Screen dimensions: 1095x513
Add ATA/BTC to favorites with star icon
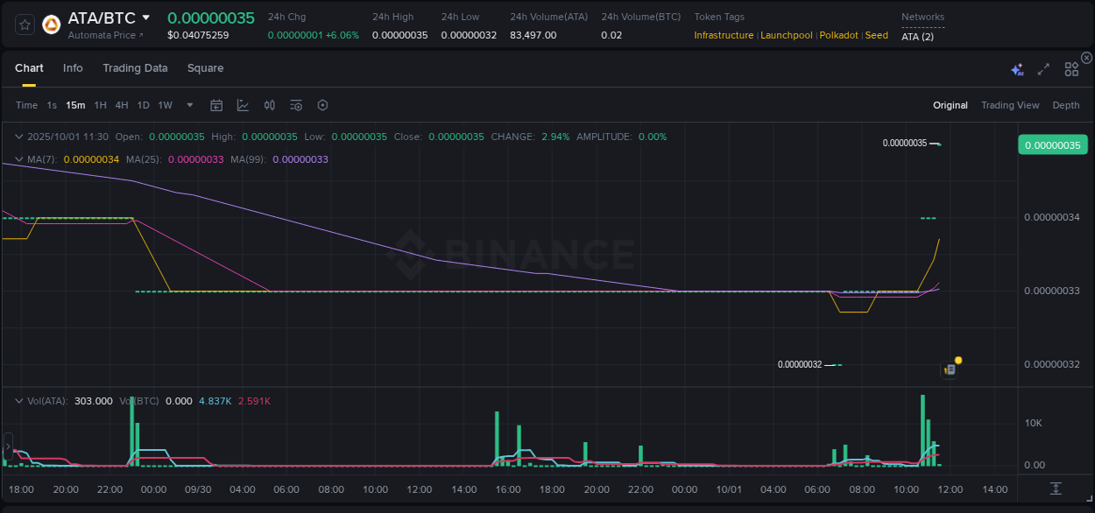(x=24, y=25)
